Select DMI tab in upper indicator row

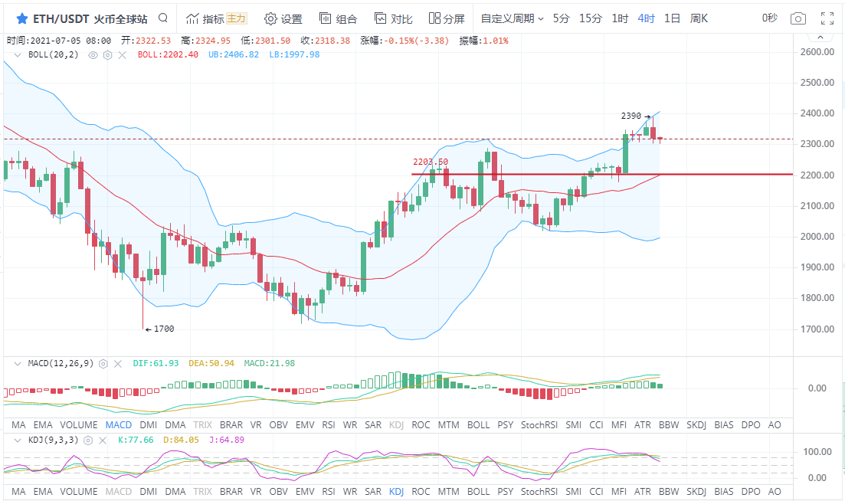point(148,425)
